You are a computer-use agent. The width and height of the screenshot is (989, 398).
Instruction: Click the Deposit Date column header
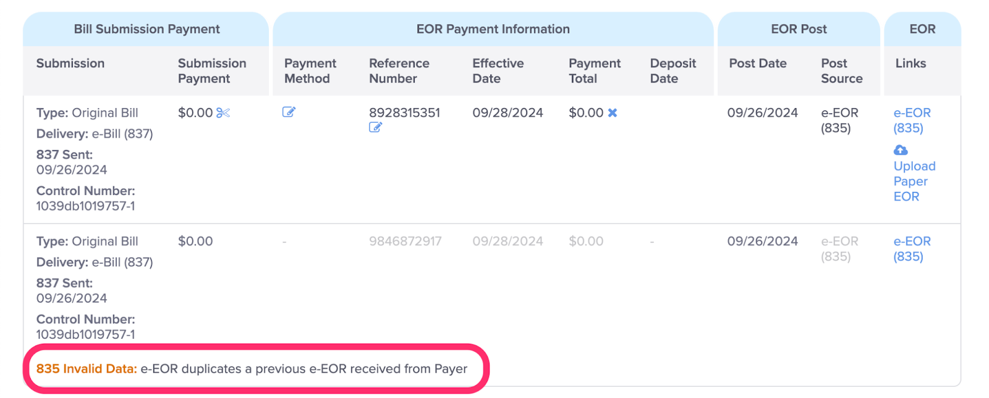tap(673, 71)
